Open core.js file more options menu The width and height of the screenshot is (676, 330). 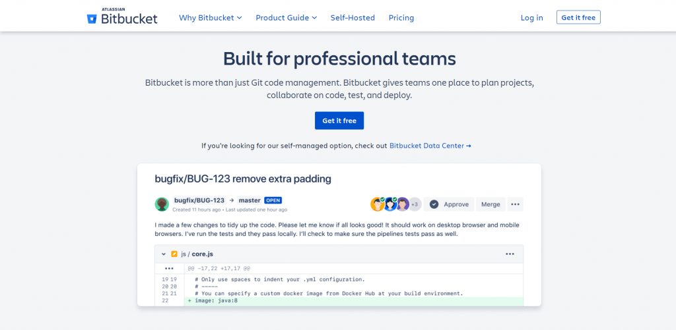510,254
